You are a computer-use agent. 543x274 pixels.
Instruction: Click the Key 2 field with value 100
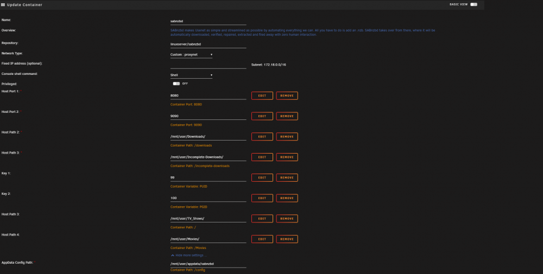point(208,198)
